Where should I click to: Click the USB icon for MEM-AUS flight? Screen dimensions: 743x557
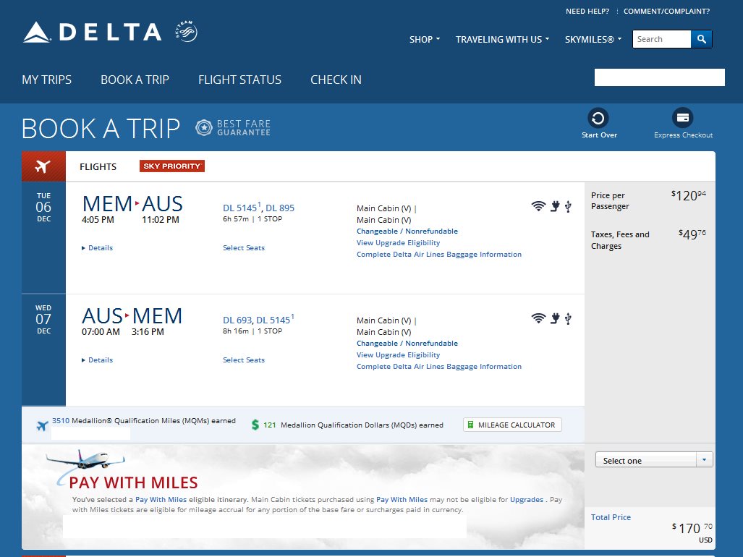[569, 207]
